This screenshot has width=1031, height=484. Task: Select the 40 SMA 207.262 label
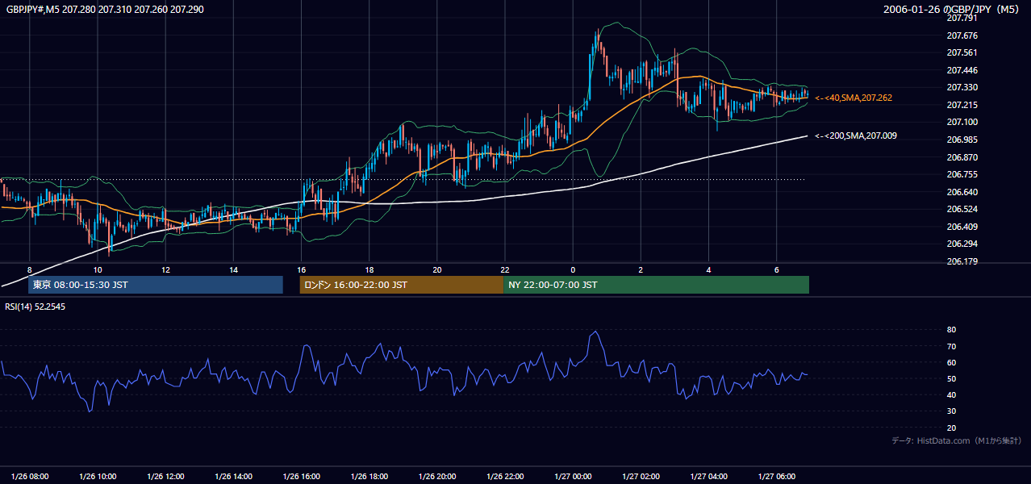pyautogui.click(x=853, y=98)
